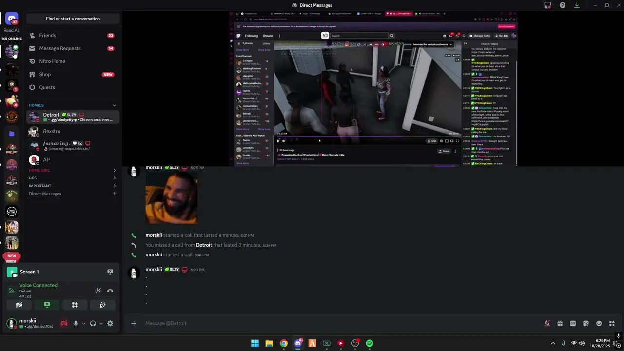Click the plus attach button in message bar
The height and width of the screenshot is (351, 624).
tap(134, 323)
